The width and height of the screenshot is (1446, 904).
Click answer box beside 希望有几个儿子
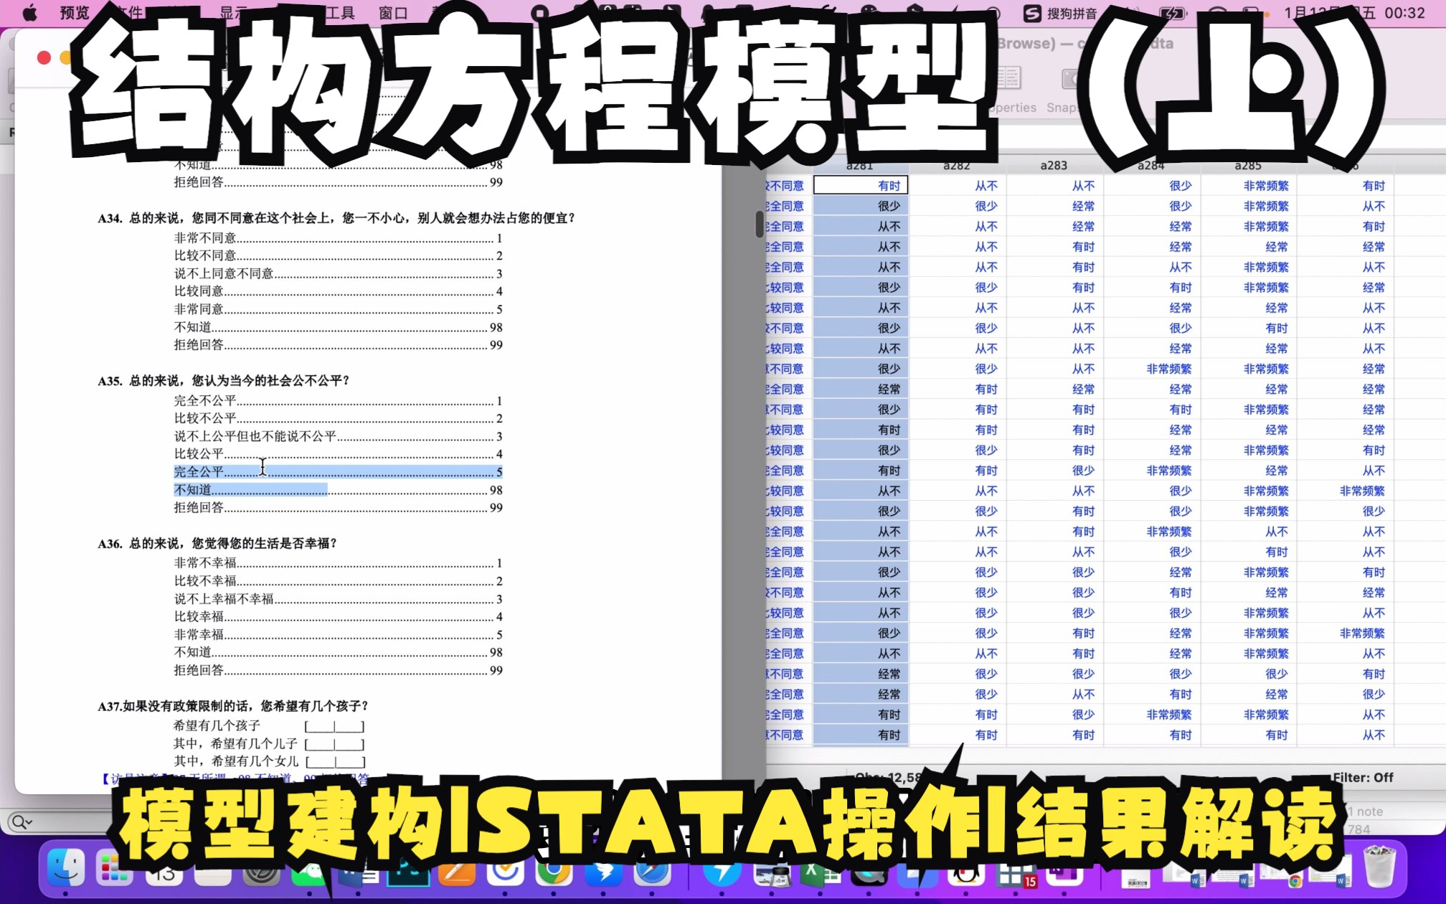point(335,745)
